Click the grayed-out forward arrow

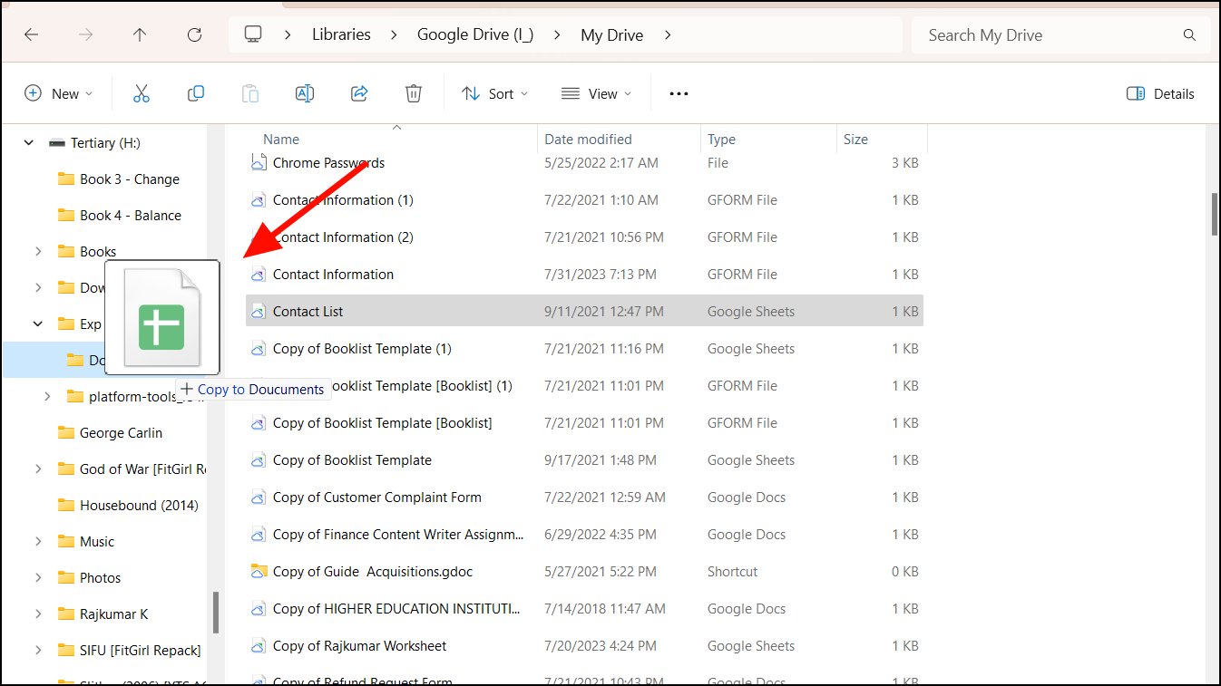tap(85, 34)
